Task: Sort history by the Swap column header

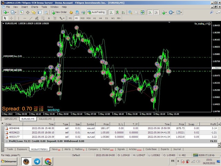Action: (192, 124)
